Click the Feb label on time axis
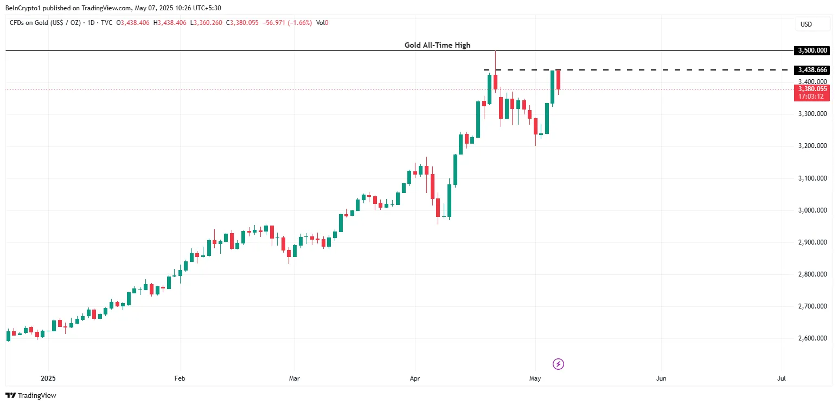Image resolution: width=838 pixels, height=405 pixels. [x=180, y=378]
